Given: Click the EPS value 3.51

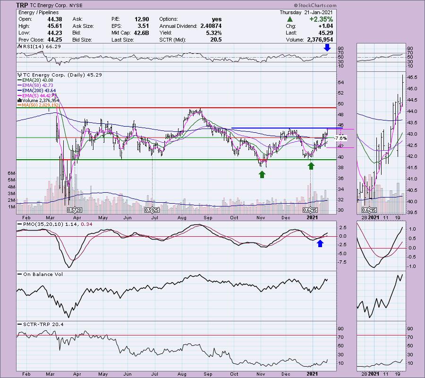Looking at the screenshot, I should 143,26.
